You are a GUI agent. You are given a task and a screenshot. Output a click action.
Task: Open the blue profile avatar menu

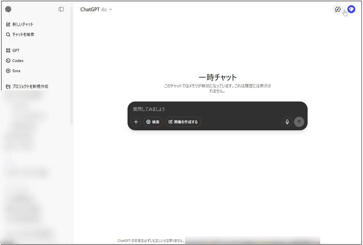(351, 9)
